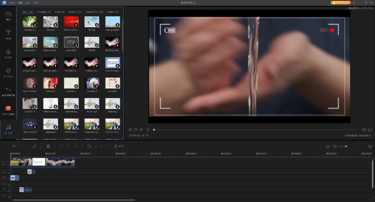Open the フィルター filter panel in sidebar
This screenshot has height=202, width=375.
(x=8, y=54)
